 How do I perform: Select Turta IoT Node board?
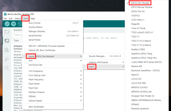147,28
